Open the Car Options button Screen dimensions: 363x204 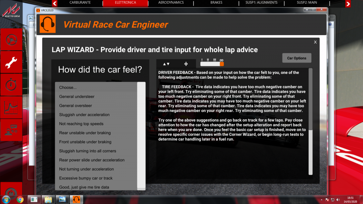(297, 58)
